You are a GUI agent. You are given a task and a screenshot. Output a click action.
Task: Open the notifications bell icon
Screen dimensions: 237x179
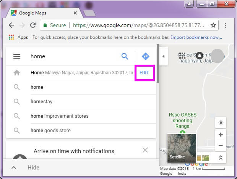[x=200, y=56]
